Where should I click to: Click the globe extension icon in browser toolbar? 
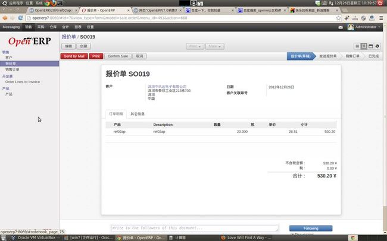coord(363,18)
